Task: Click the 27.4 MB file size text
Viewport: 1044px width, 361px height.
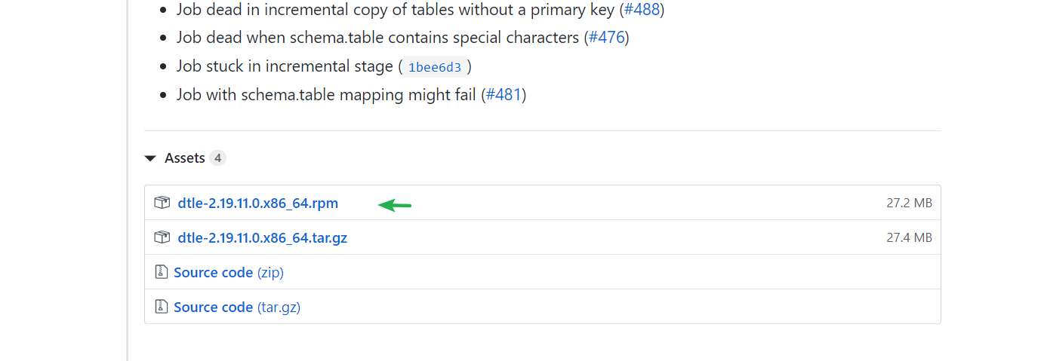Action: pos(909,238)
